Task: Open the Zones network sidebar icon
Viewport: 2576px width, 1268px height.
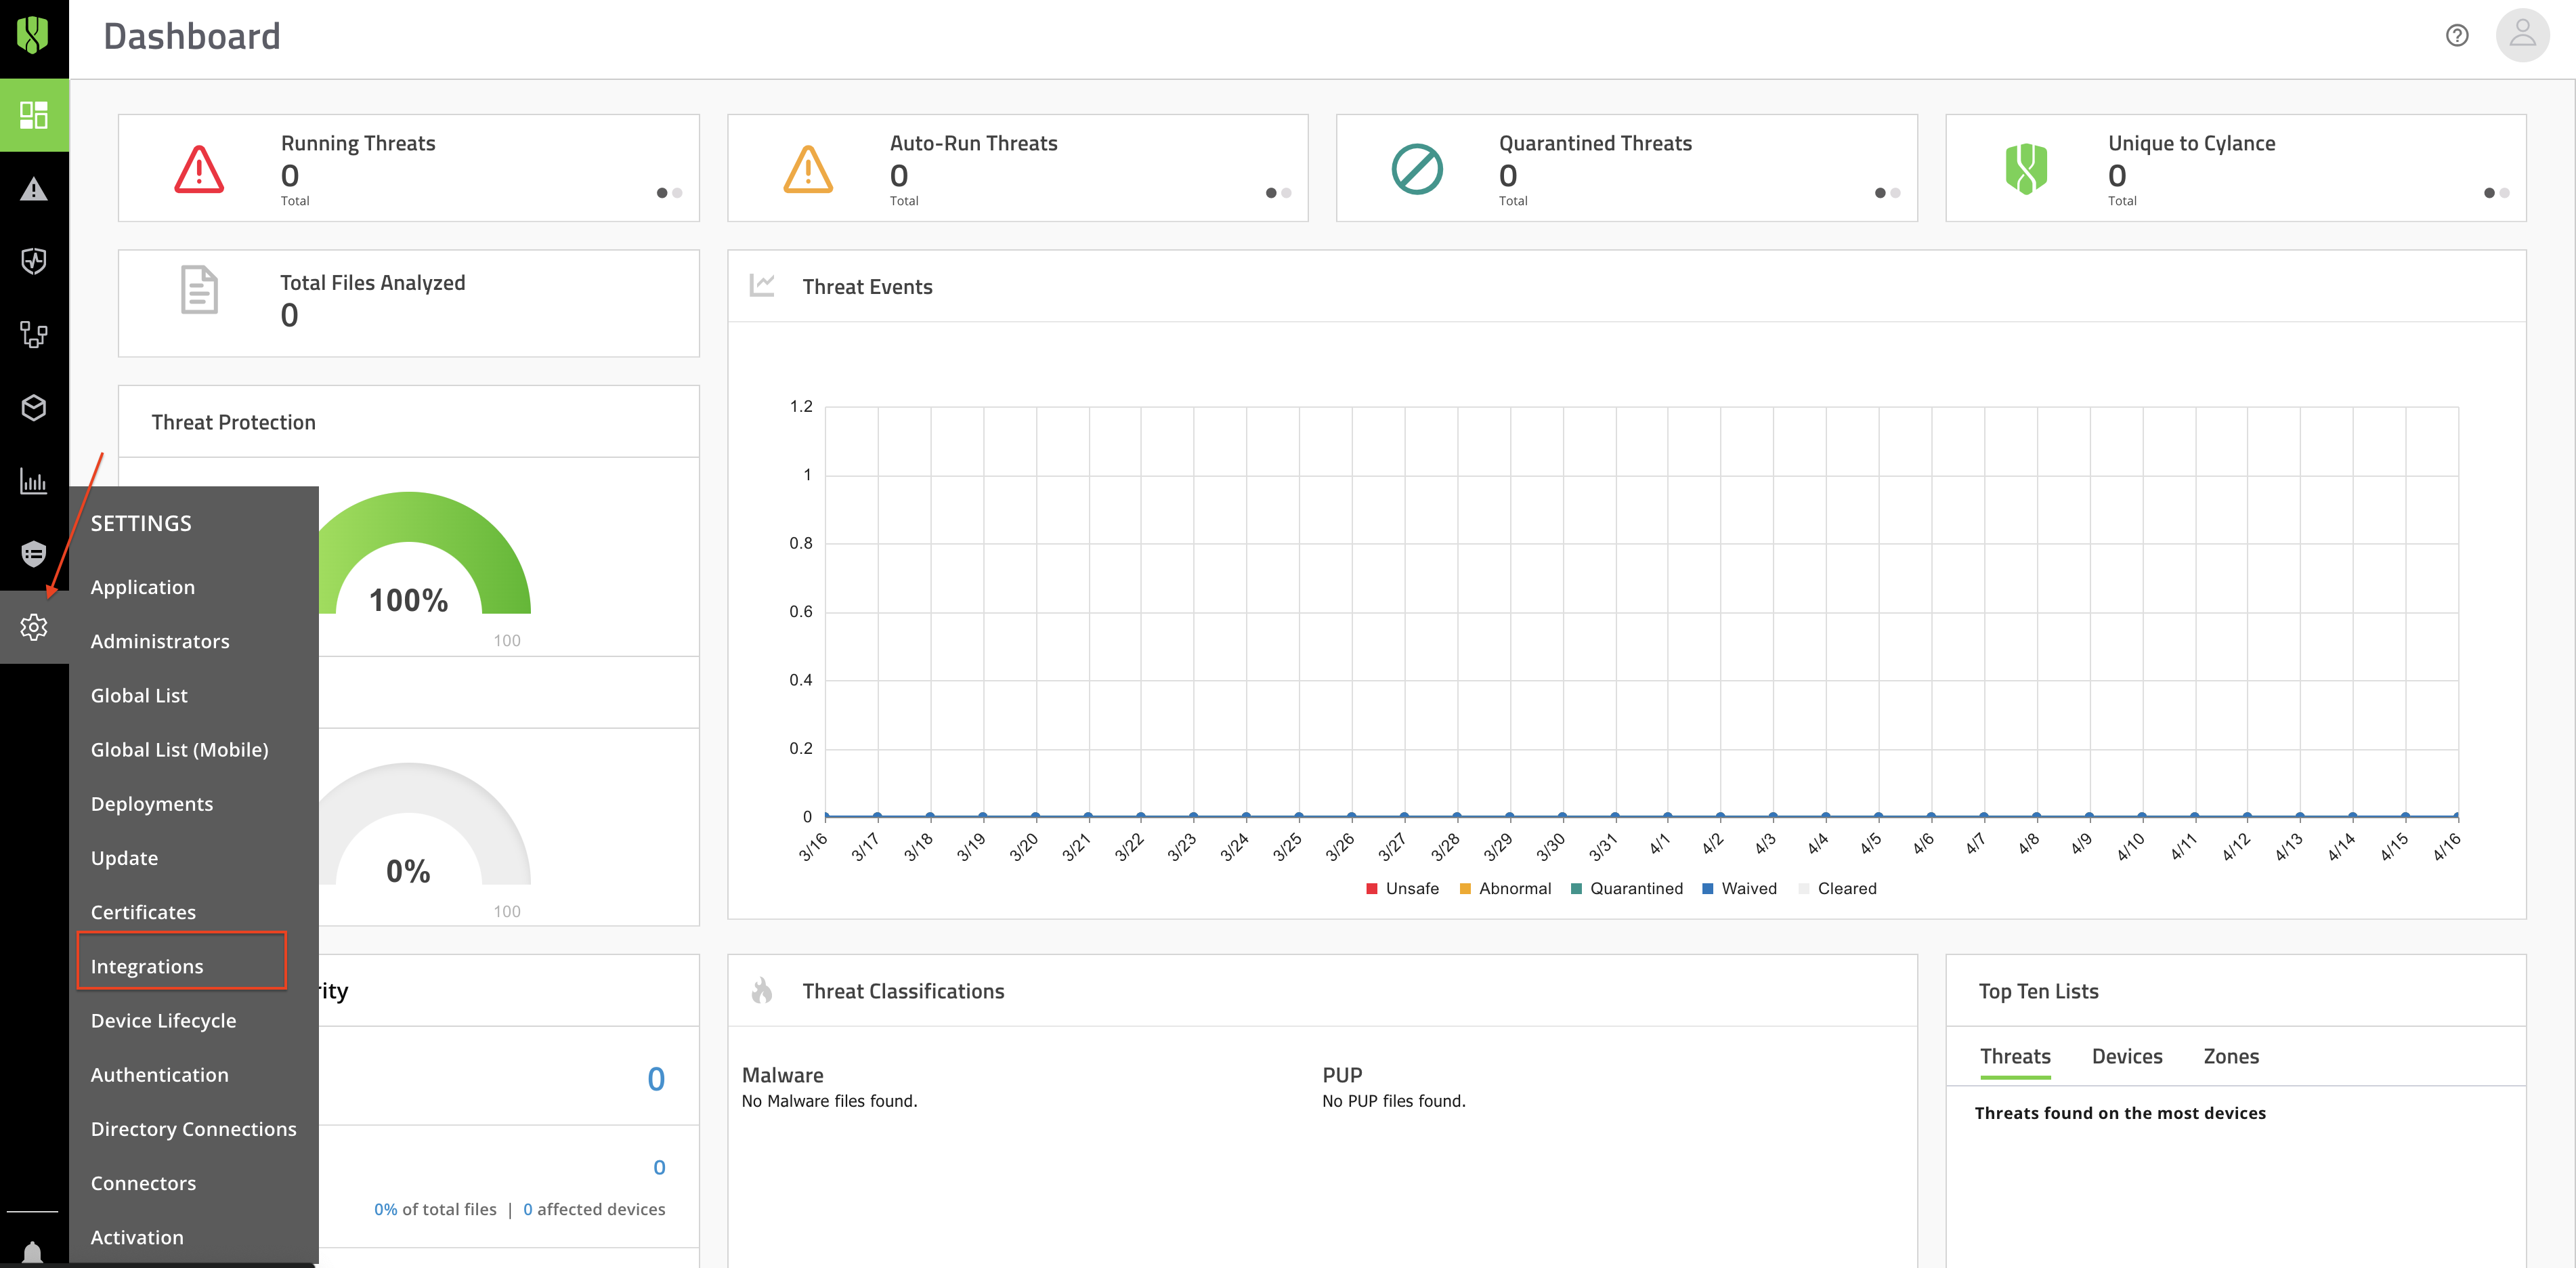Action: (34, 334)
